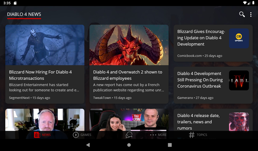The height and width of the screenshot is (151, 258).
Task: Tap the blue floating figure image
Action: coord(45,45)
